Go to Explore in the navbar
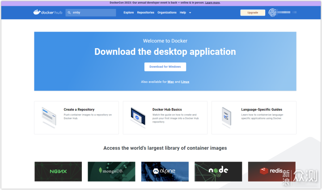This screenshot has width=322, height=190. [128, 12]
